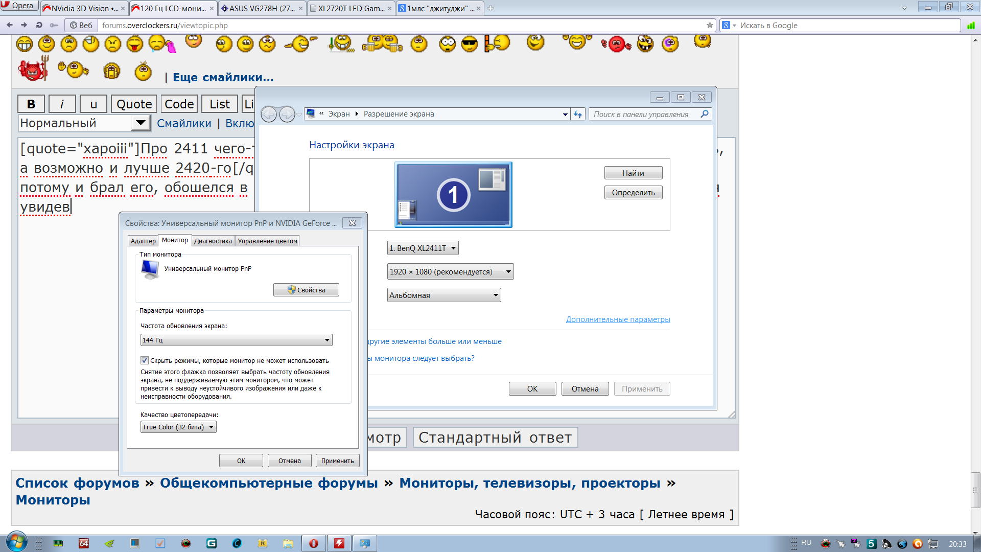This screenshot has height=552, width=981.
Task: Click the bookmark star in address bar
Action: [x=710, y=25]
